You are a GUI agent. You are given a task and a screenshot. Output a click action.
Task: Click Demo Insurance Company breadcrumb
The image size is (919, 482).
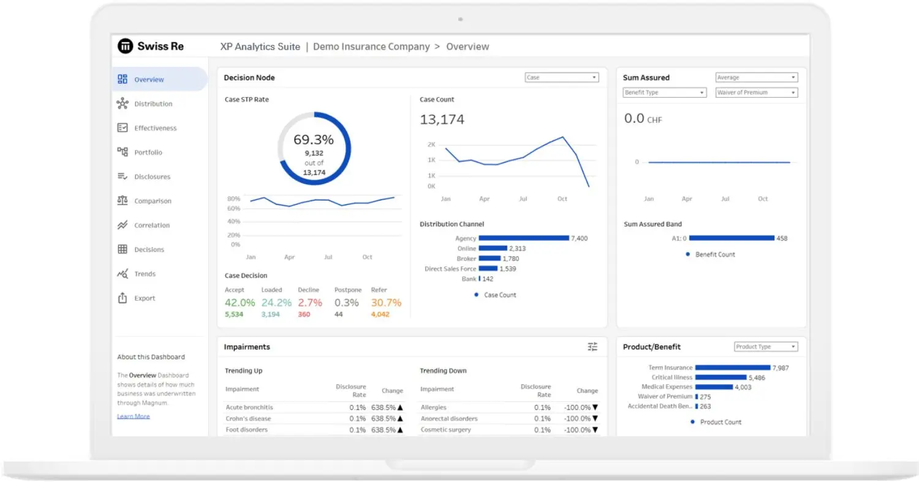coord(371,46)
